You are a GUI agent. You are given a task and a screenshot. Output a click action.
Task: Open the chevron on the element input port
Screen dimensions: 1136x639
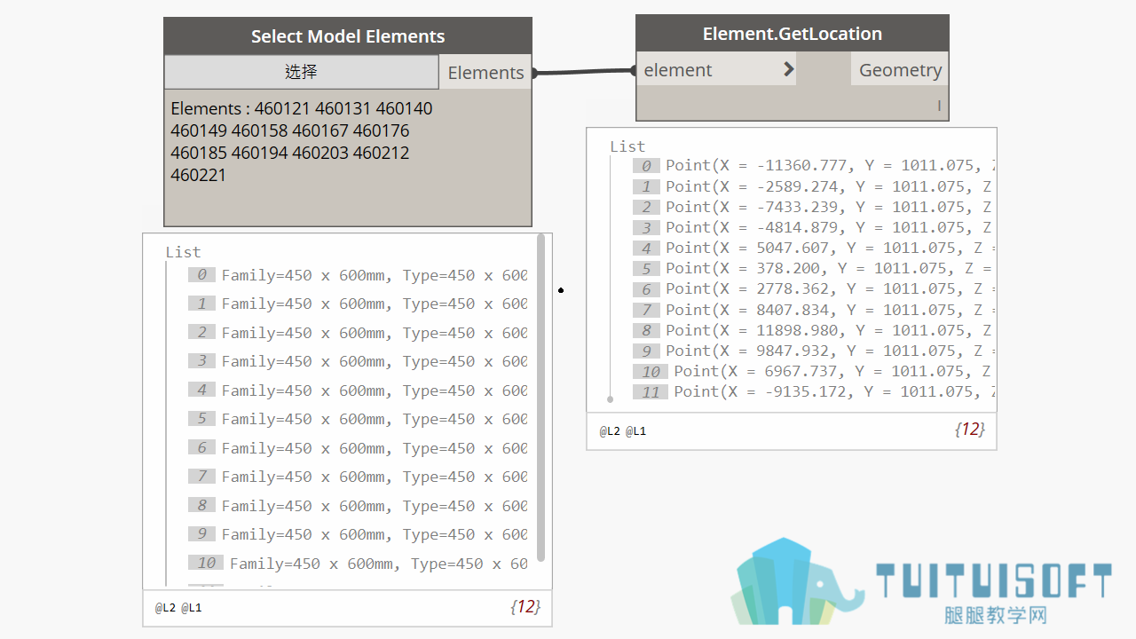click(788, 69)
